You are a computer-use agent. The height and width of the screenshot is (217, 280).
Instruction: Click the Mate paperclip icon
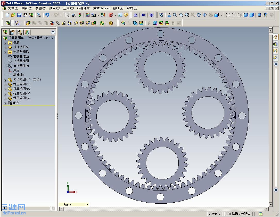[x=58, y=23]
